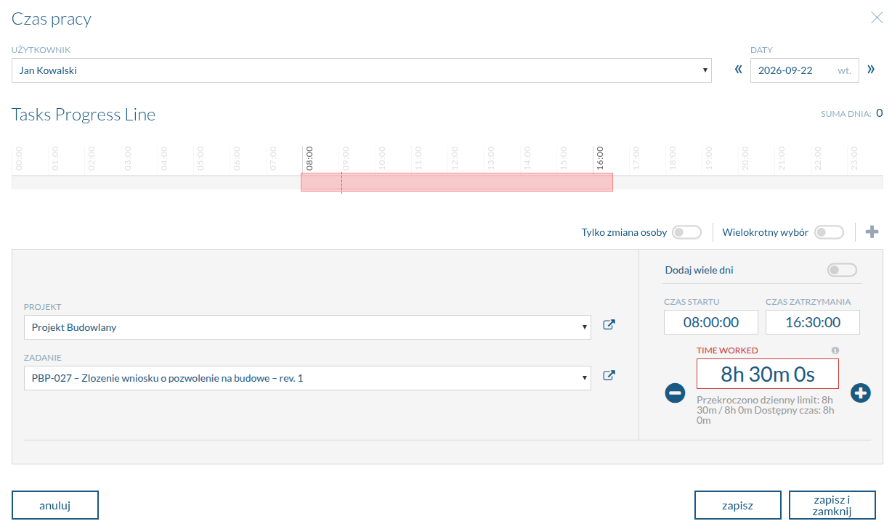Image resolution: width=892 pixels, height=529 pixels.
Task: Open the Zadanie dropdown
Action: tap(307, 378)
